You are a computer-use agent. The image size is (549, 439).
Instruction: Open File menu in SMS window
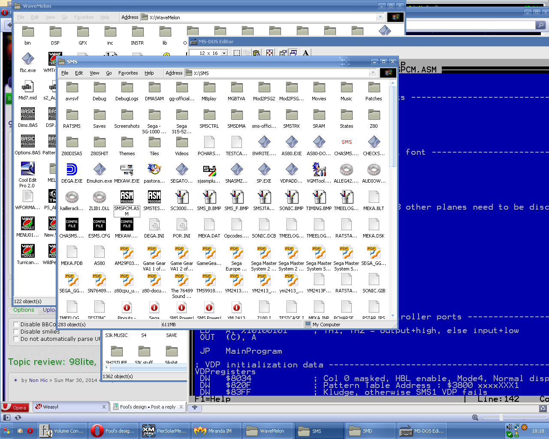point(65,73)
